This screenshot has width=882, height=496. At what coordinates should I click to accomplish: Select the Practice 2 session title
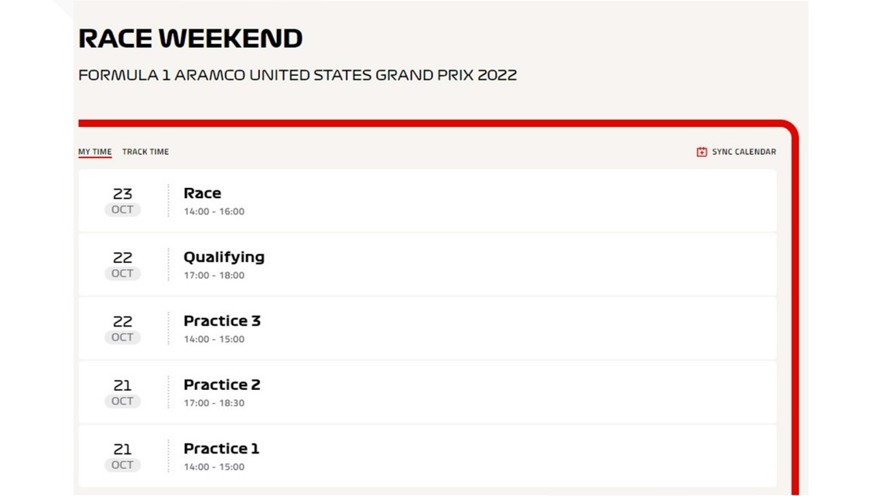(x=222, y=385)
